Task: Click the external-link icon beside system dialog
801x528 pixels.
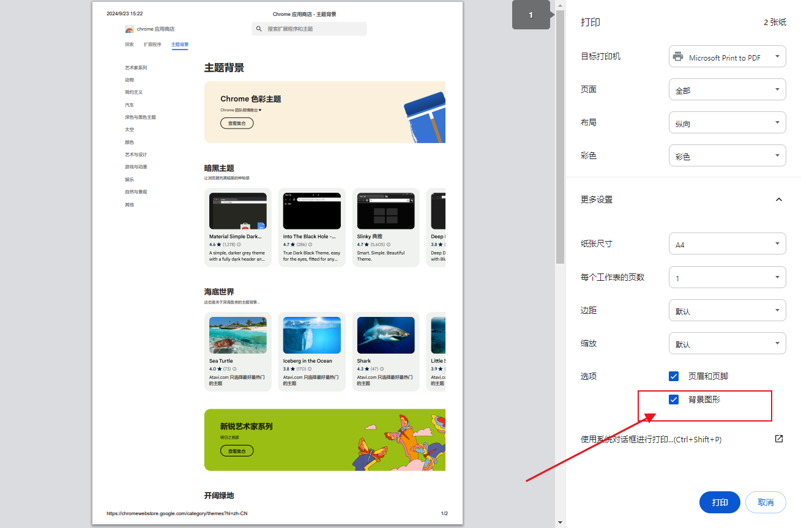Action: 779,439
